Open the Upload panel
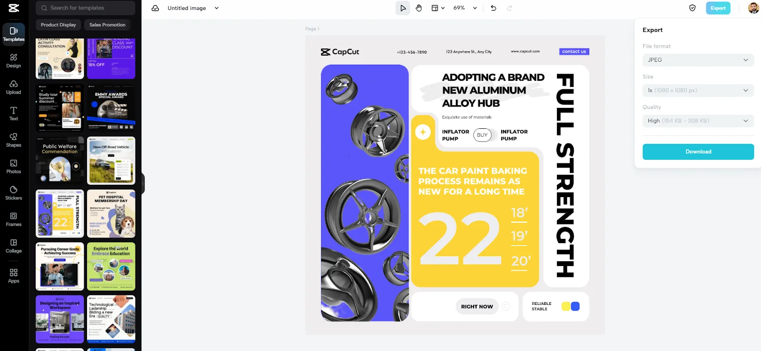 pyautogui.click(x=13, y=87)
